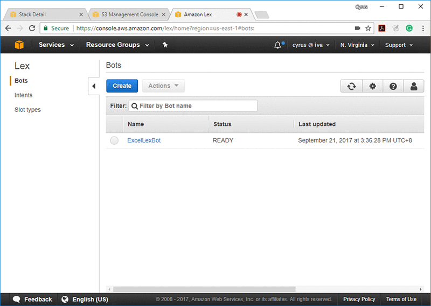Click the September 21, 2017 timestamp cell
Viewport: 431px width, 306px height.
tap(355, 140)
